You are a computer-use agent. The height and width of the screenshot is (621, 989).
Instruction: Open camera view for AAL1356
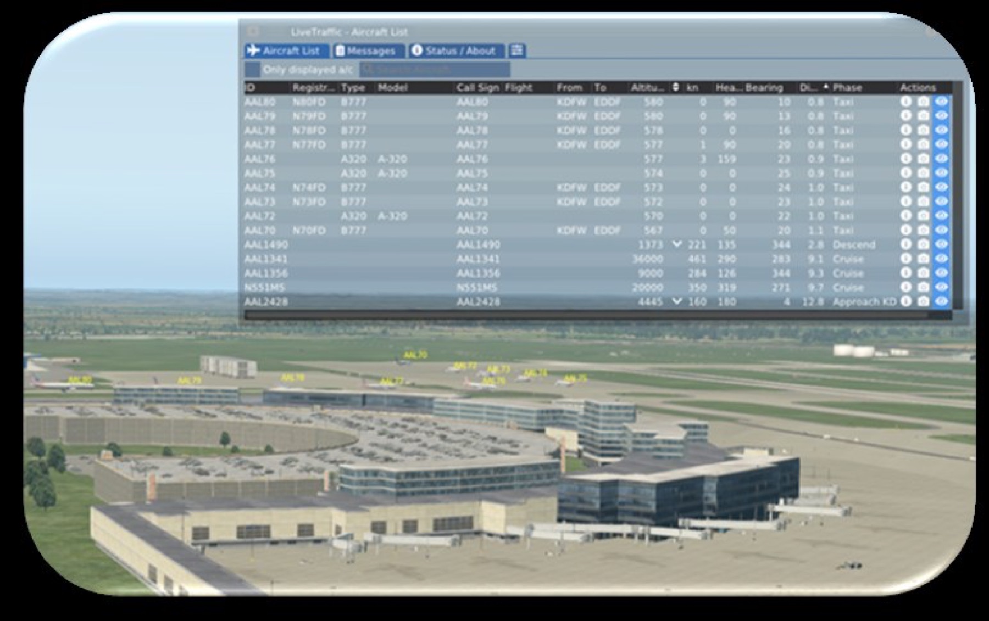[x=924, y=273]
